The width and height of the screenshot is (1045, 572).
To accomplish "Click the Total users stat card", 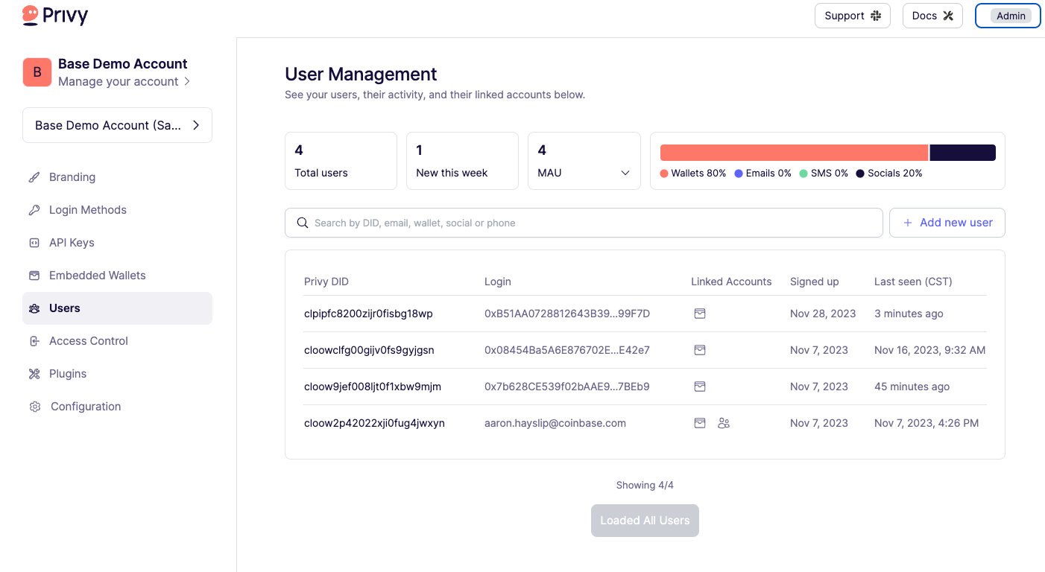I will 341,161.
